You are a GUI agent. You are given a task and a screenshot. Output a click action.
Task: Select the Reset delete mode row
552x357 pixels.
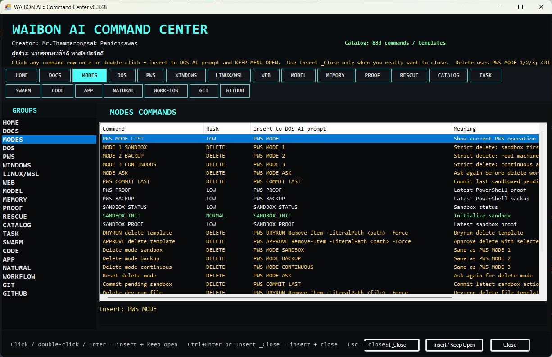(x=319, y=276)
